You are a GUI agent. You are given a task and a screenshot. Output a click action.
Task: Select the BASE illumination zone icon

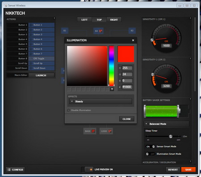click(x=93, y=131)
